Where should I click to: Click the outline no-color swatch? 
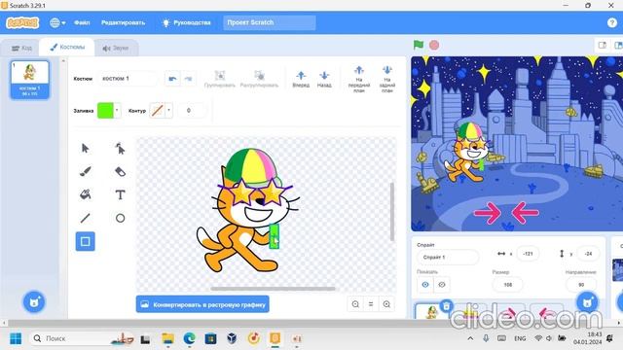click(x=158, y=110)
